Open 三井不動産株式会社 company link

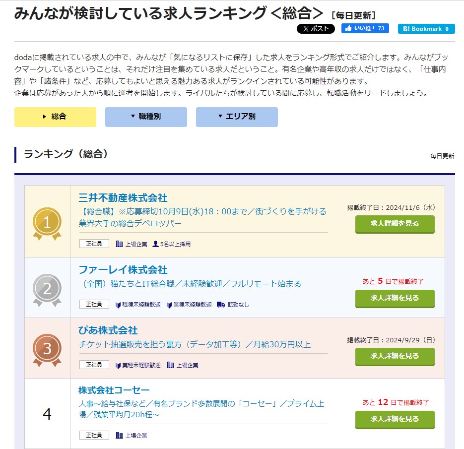click(x=123, y=197)
